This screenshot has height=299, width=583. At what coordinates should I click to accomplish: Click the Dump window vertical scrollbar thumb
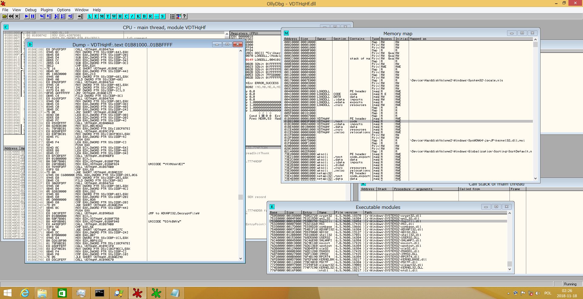click(x=240, y=197)
